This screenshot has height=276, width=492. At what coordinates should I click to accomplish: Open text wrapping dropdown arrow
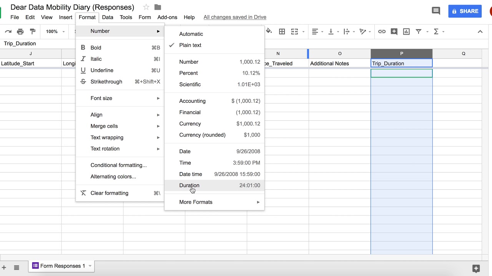point(354,31)
